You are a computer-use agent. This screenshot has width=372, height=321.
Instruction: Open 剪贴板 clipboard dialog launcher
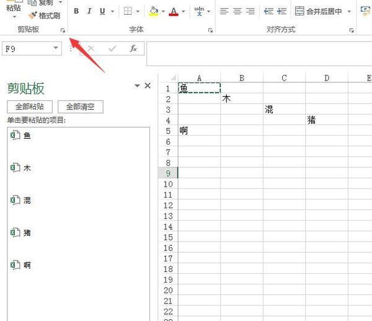(63, 30)
